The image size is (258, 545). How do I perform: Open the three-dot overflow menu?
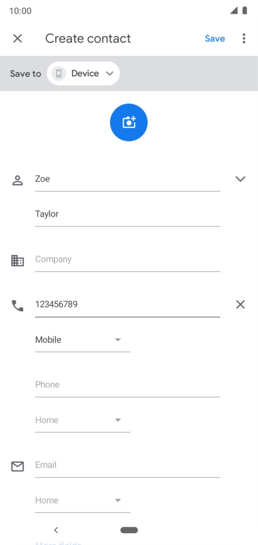click(x=244, y=38)
